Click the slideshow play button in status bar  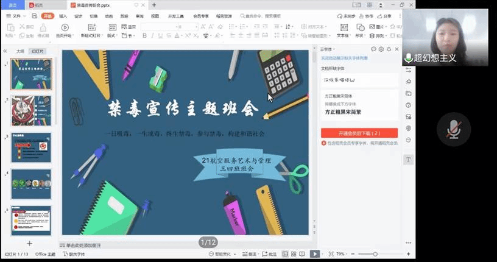pos(314,254)
